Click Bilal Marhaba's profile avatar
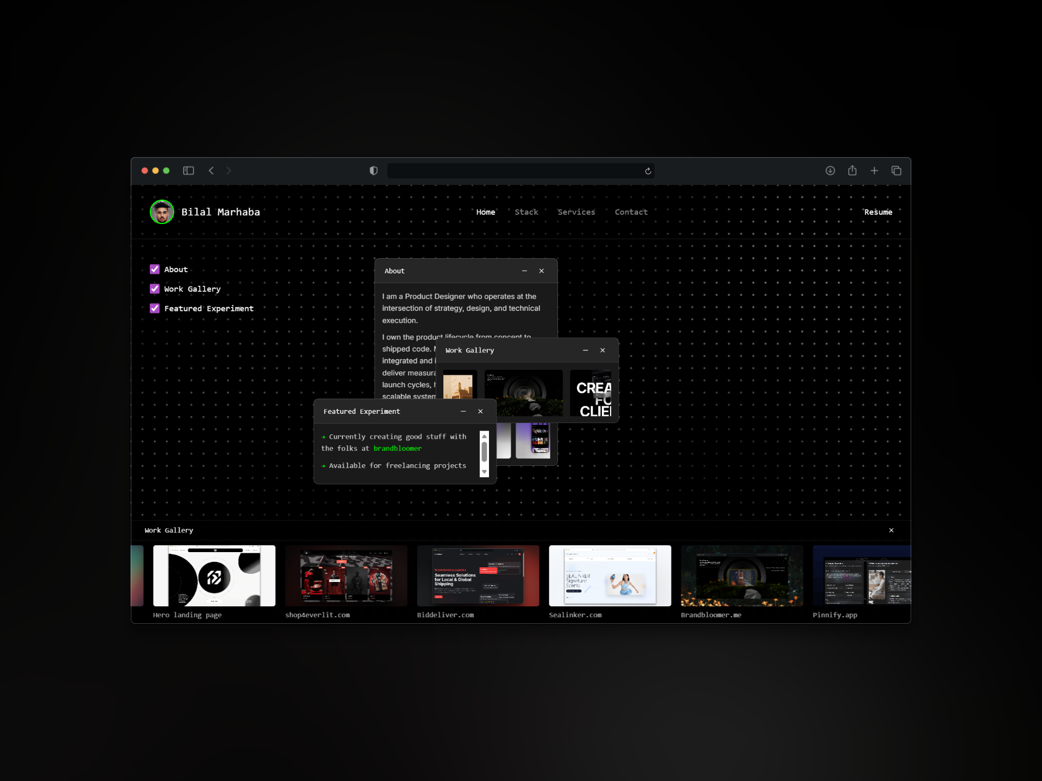The width and height of the screenshot is (1042, 781). click(162, 212)
